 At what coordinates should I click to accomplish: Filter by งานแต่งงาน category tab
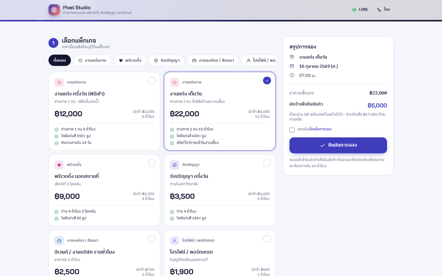pos(92,60)
